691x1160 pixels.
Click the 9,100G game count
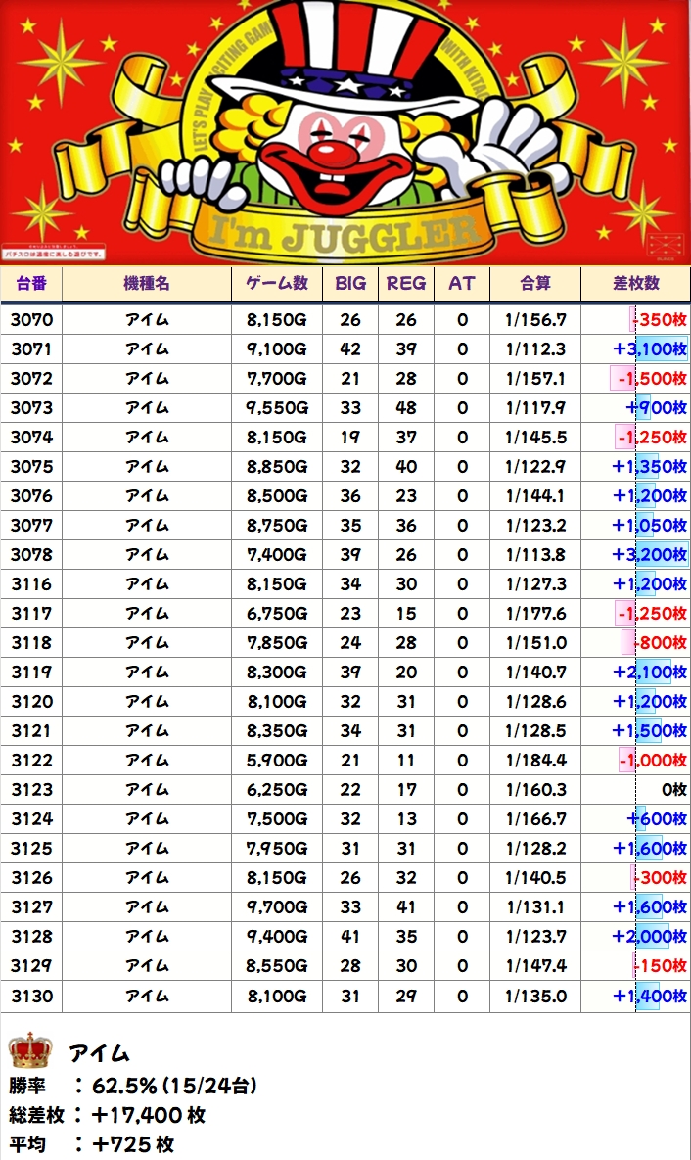[x=277, y=349]
